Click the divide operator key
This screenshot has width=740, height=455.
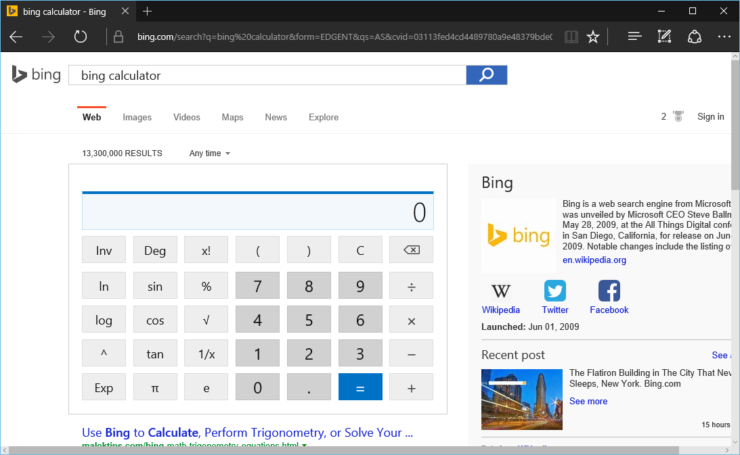pos(411,286)
